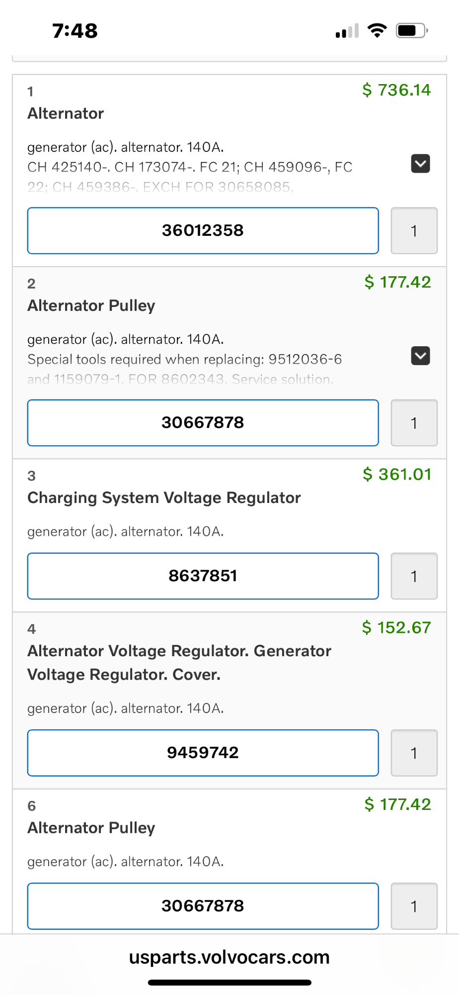Tap the bottom home indicator bar
The image size is (459, 995).
pos(229,983)
